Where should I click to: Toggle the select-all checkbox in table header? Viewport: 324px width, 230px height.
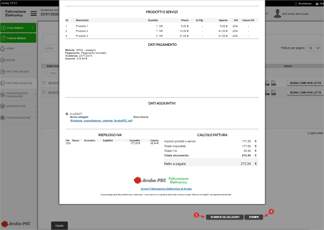coord(44,66)
